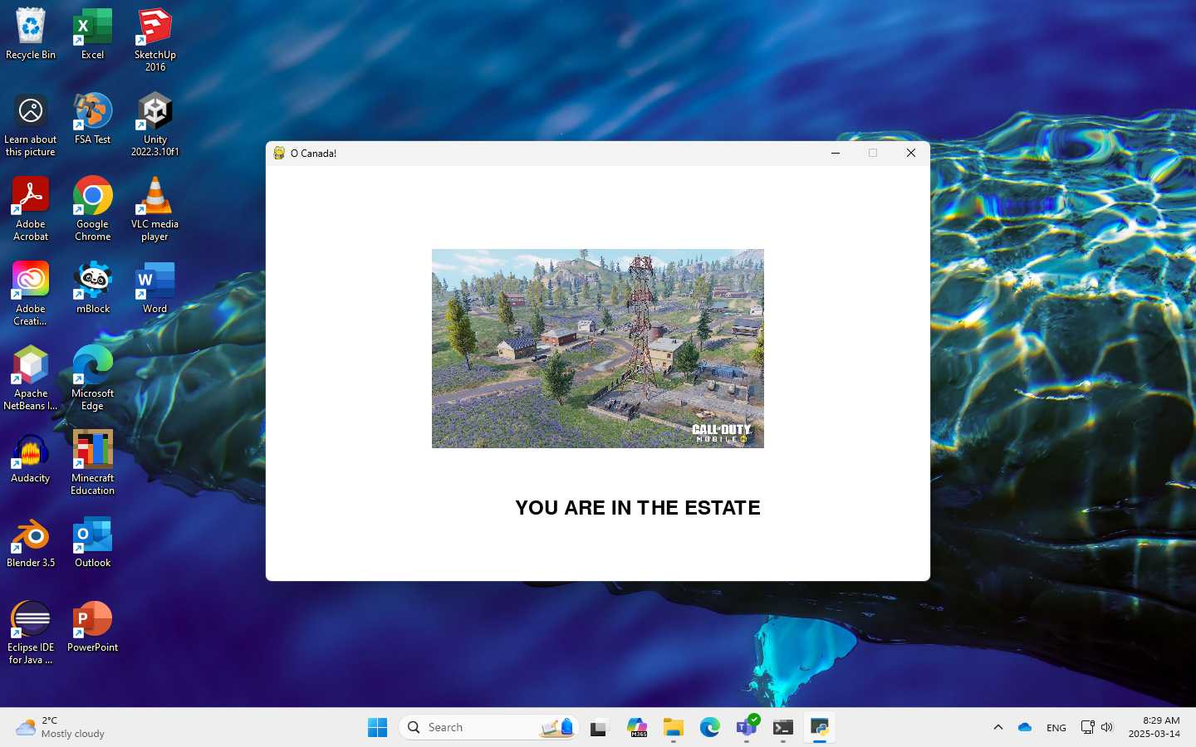This screenshot has width=1196, height=747.
Task: Open Task View from the taskbar
Action: point(600,727)
